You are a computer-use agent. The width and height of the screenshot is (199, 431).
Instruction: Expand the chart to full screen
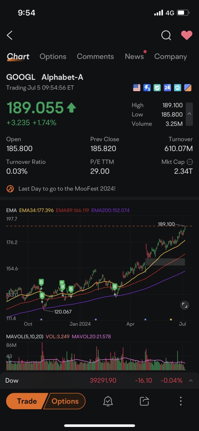point(184,305)
